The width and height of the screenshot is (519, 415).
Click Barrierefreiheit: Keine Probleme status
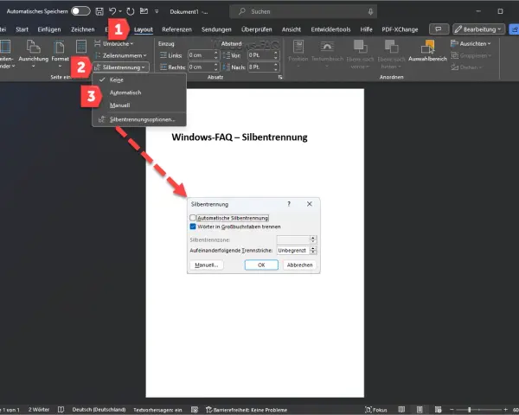pos(247,410)
